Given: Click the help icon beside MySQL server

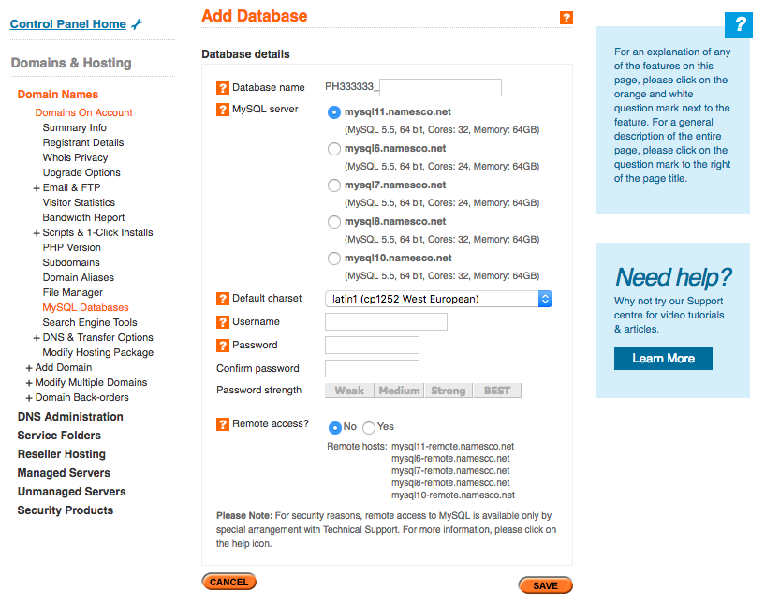Looking at the screenshot, I should (x=223, y=110).
